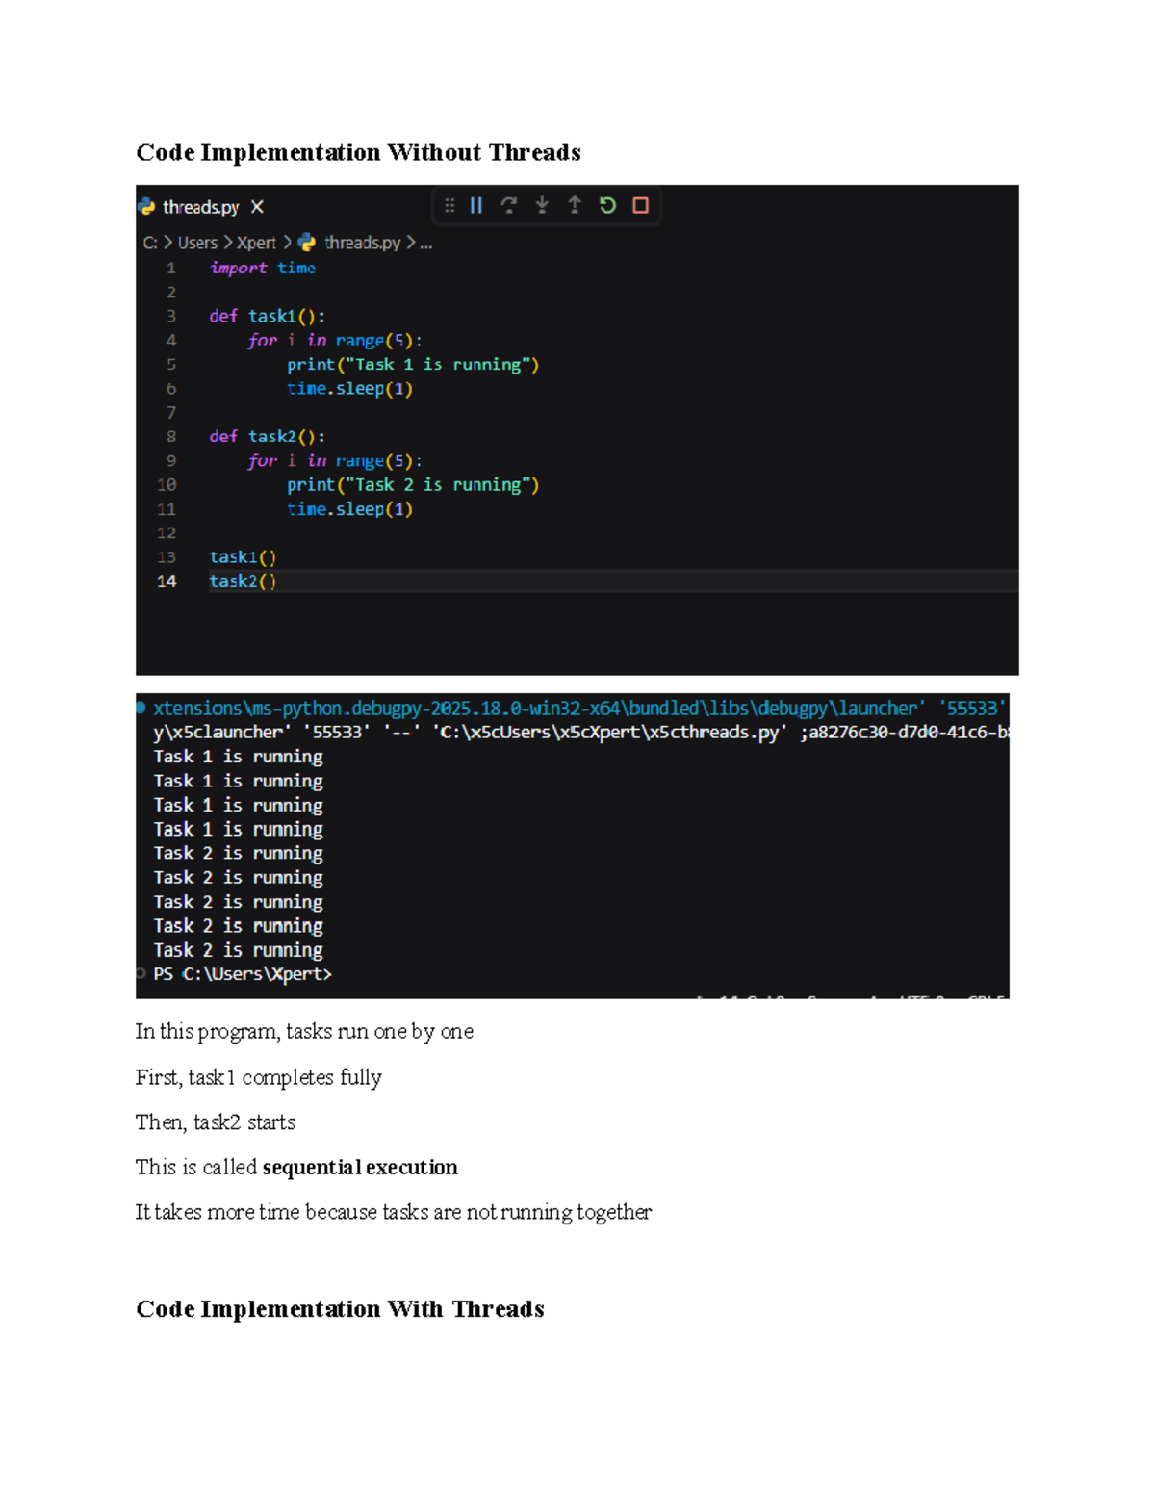1155x1495 pixels.
Task: Click 'Then, task2 starts' sentence
Action: [216, 1122]
